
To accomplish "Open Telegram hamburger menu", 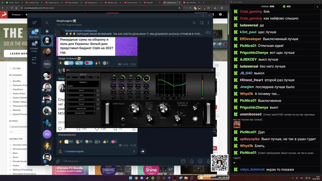I will [x=34, y=23].
